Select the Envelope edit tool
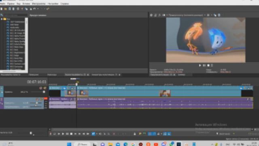 click(x=100, y=134)
